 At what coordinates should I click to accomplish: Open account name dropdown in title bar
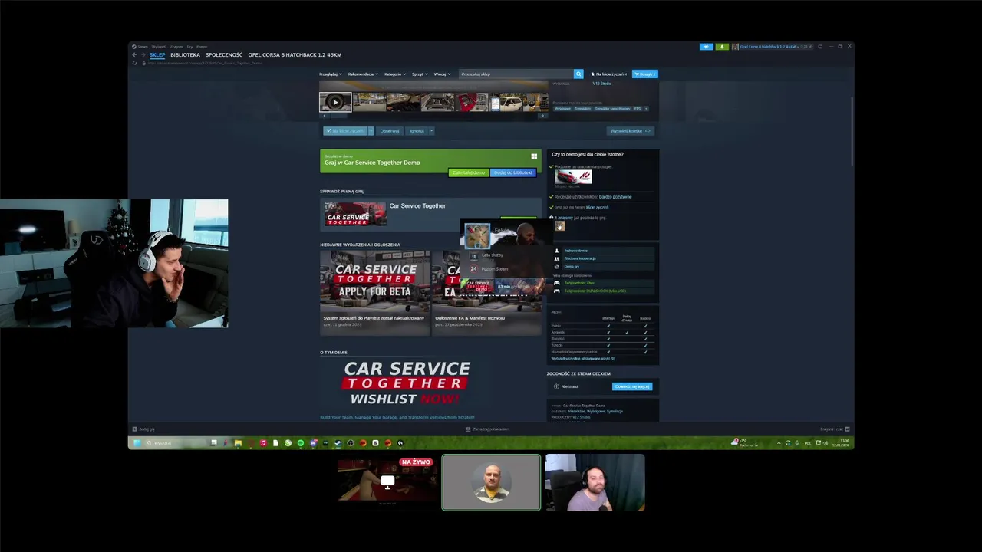click(772, 47)
